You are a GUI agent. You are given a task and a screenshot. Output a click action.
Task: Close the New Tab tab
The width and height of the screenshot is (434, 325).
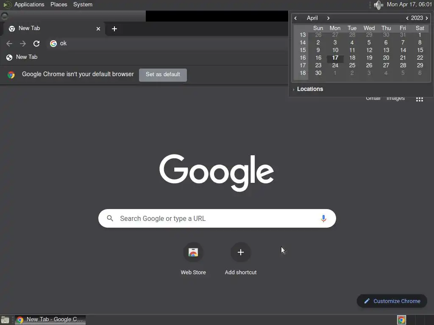[98, 29]
